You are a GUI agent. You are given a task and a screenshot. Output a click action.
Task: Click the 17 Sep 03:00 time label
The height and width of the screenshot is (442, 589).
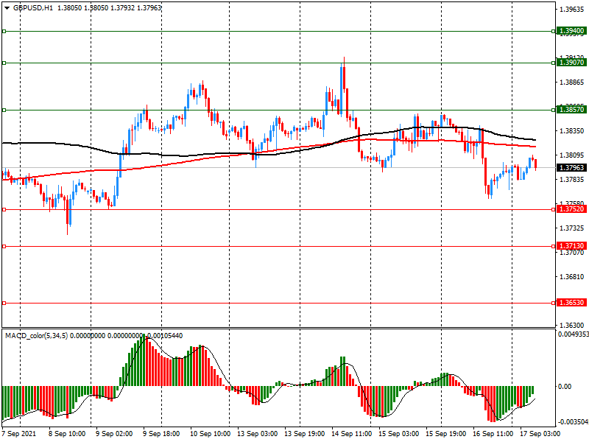[x=540, y=434]
